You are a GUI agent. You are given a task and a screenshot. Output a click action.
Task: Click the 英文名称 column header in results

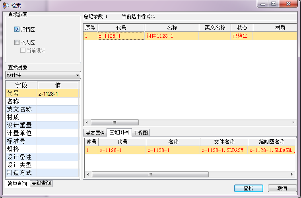pos(215,27)
